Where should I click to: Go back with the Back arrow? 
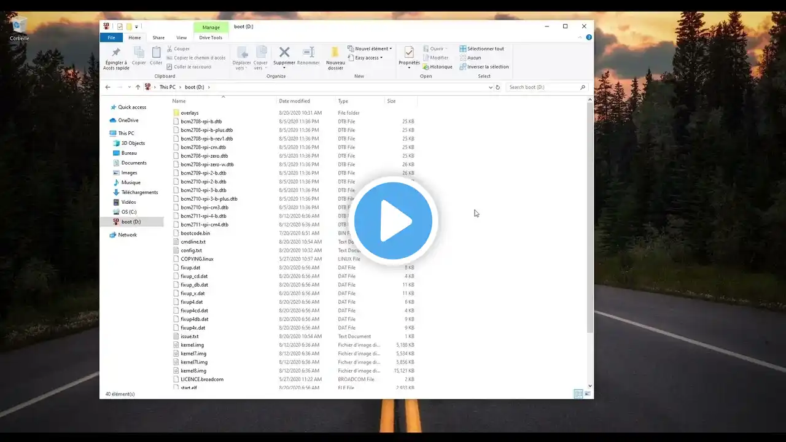[108, 87]
